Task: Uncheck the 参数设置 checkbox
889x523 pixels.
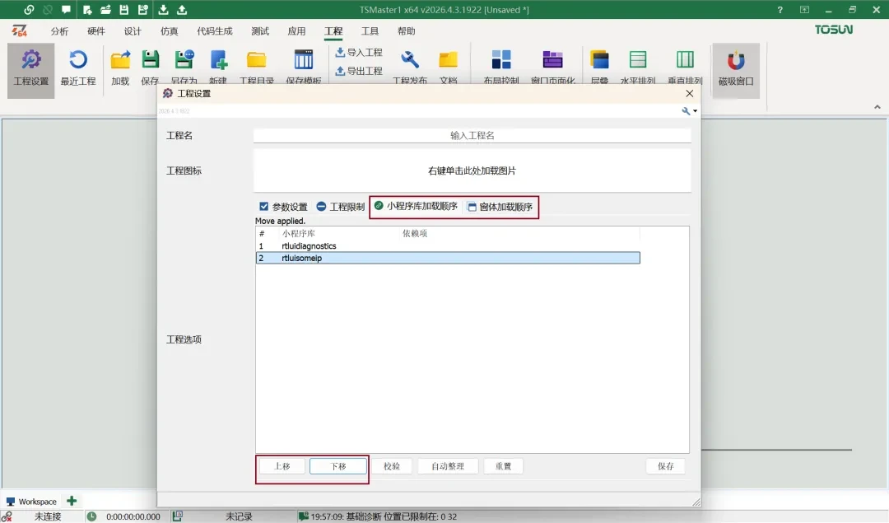Action: pyautogui.click(x=264, y=207)
